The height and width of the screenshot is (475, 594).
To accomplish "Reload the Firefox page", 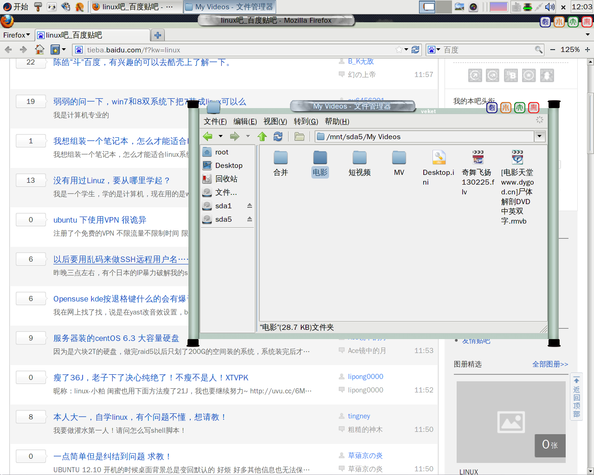I will pyautogui.click(x=415, y=50).
